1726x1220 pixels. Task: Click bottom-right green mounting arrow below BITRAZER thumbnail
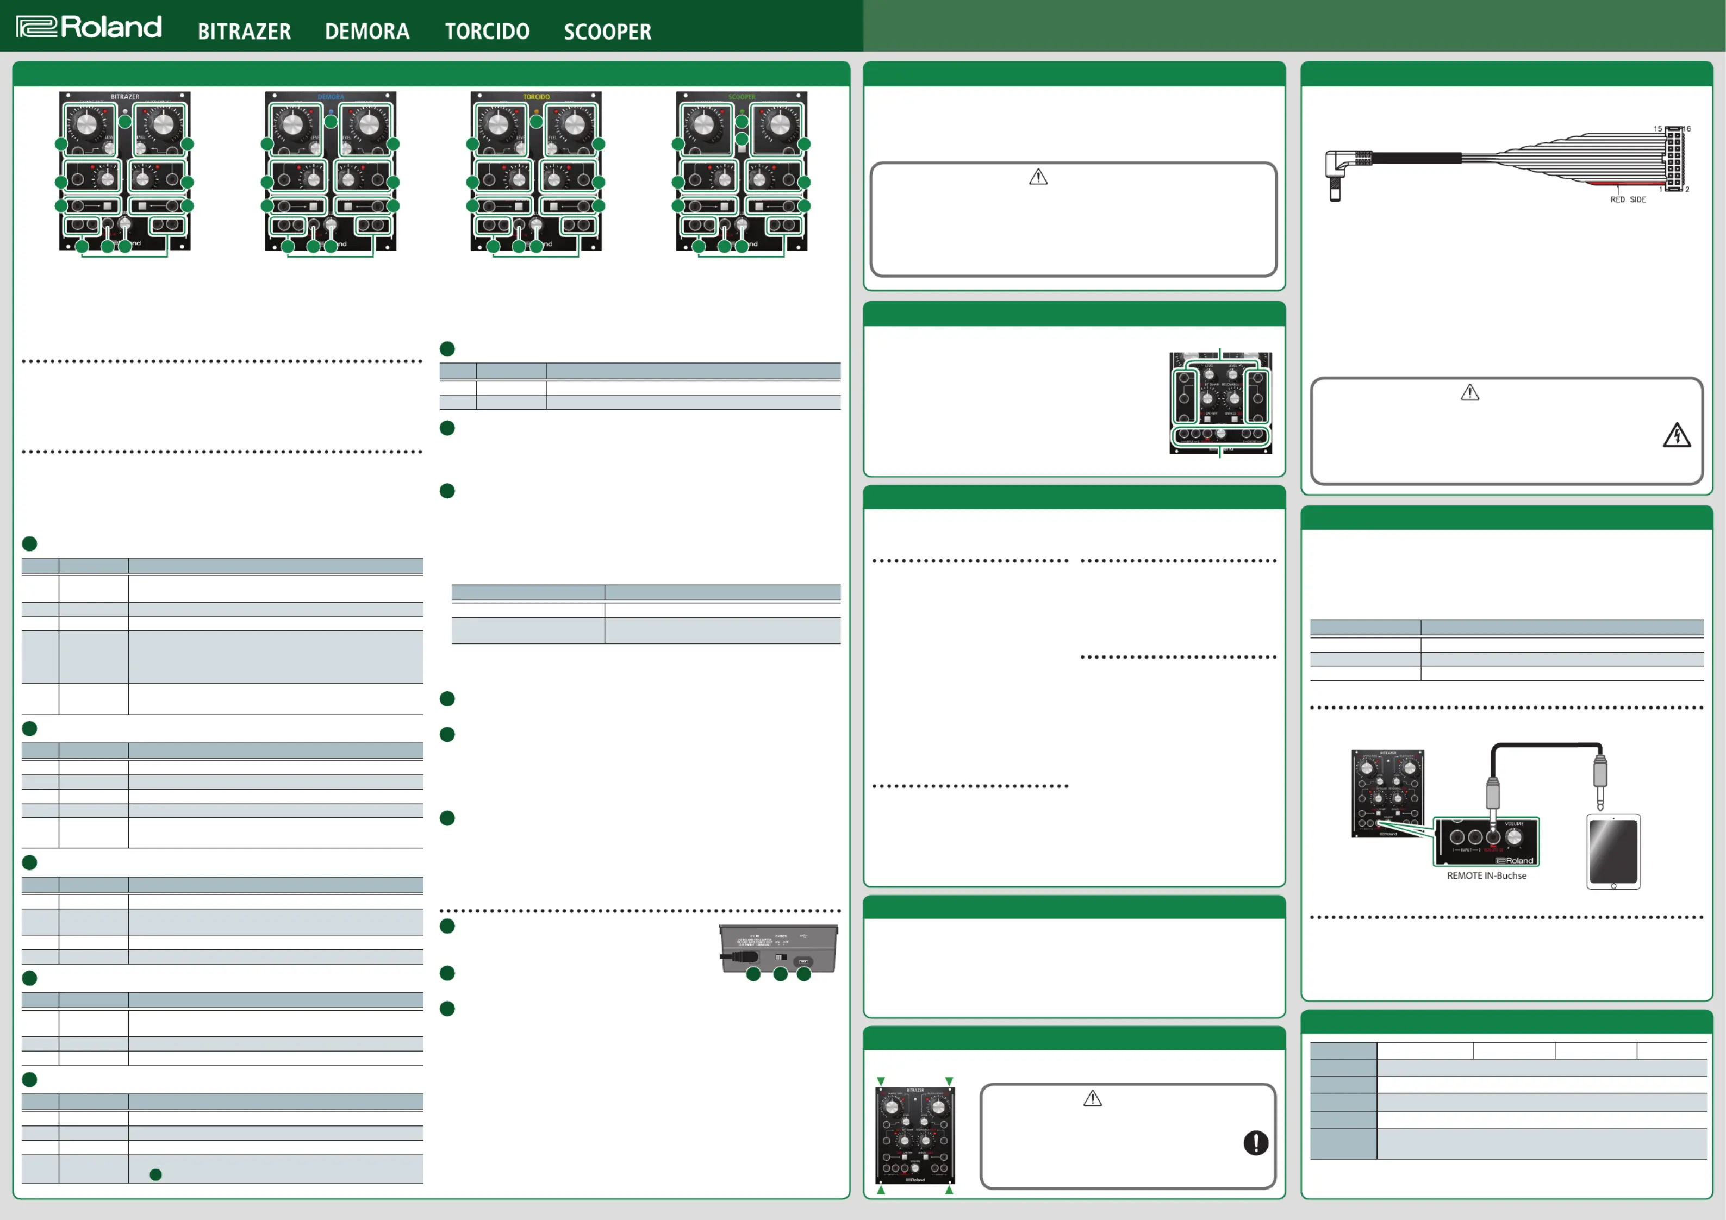[949, 1191]
